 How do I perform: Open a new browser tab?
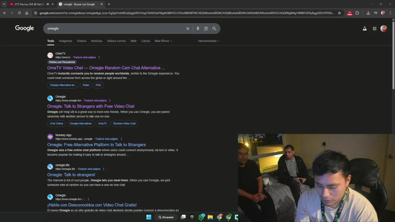tap(109, 4)
